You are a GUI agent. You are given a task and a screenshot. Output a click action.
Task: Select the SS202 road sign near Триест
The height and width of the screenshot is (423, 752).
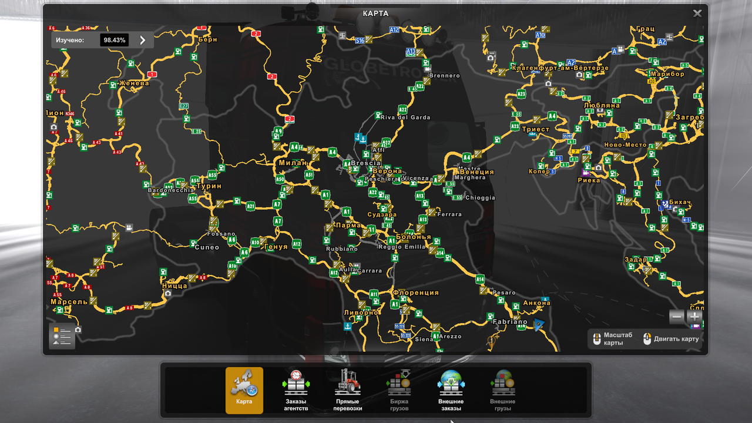point(568,136)
